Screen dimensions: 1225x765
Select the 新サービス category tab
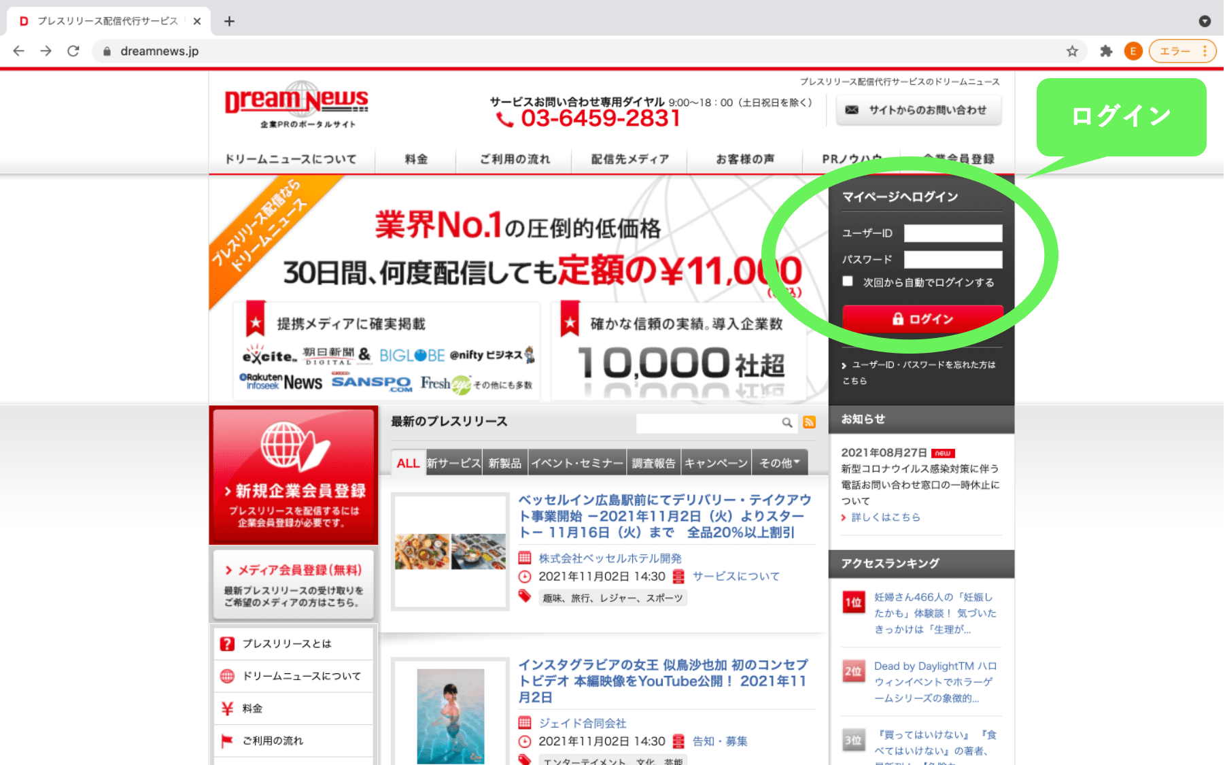(x=453, y=463)
